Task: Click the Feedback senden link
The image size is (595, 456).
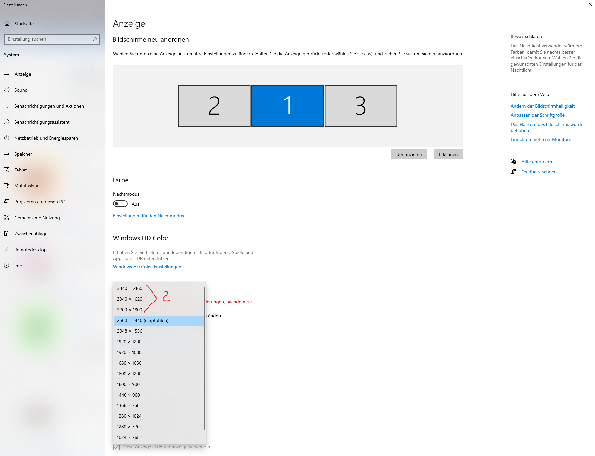Action: pyautogui.click(x=539, y=172)
